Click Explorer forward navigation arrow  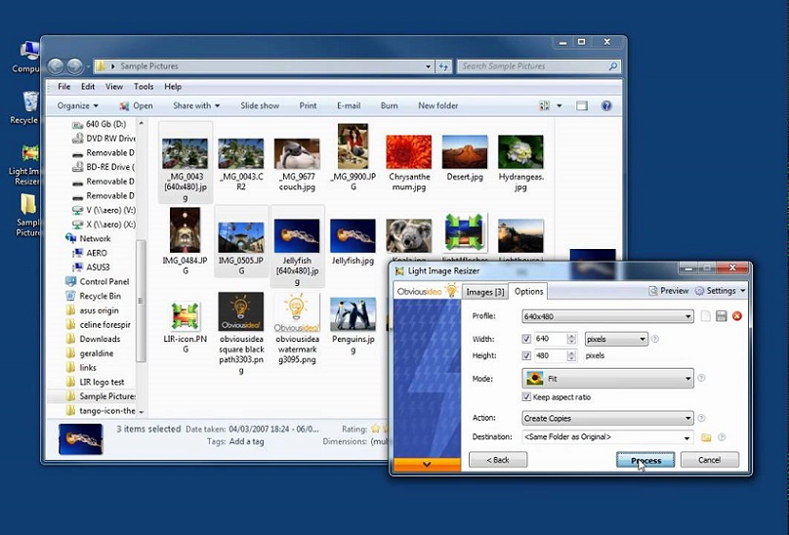pos(74,66)
